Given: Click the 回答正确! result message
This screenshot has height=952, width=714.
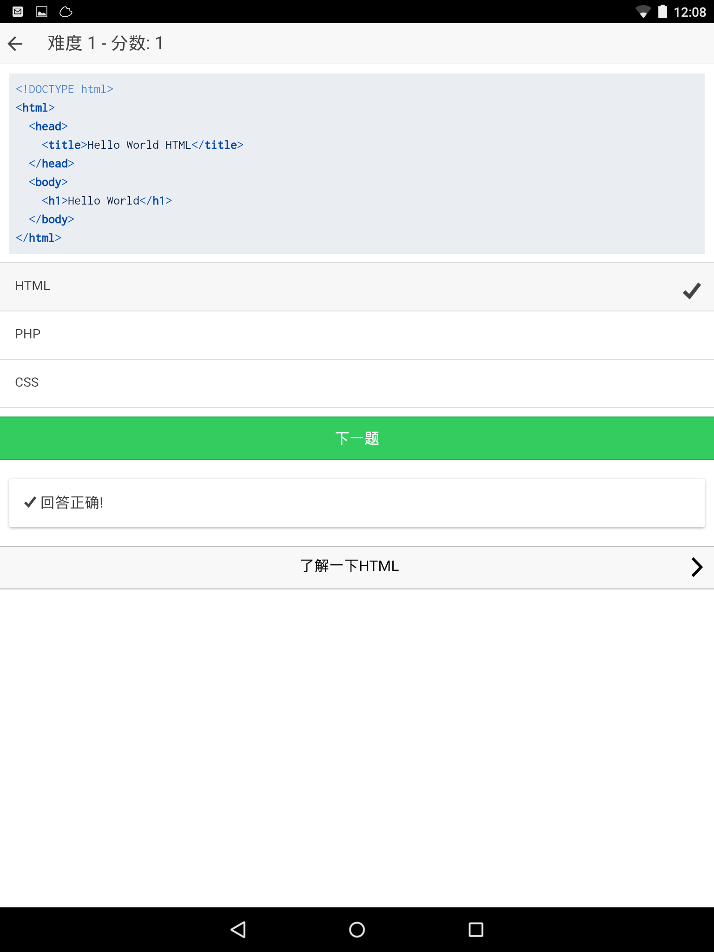Looking at the screenshot, I should click(x=357, y=503).
